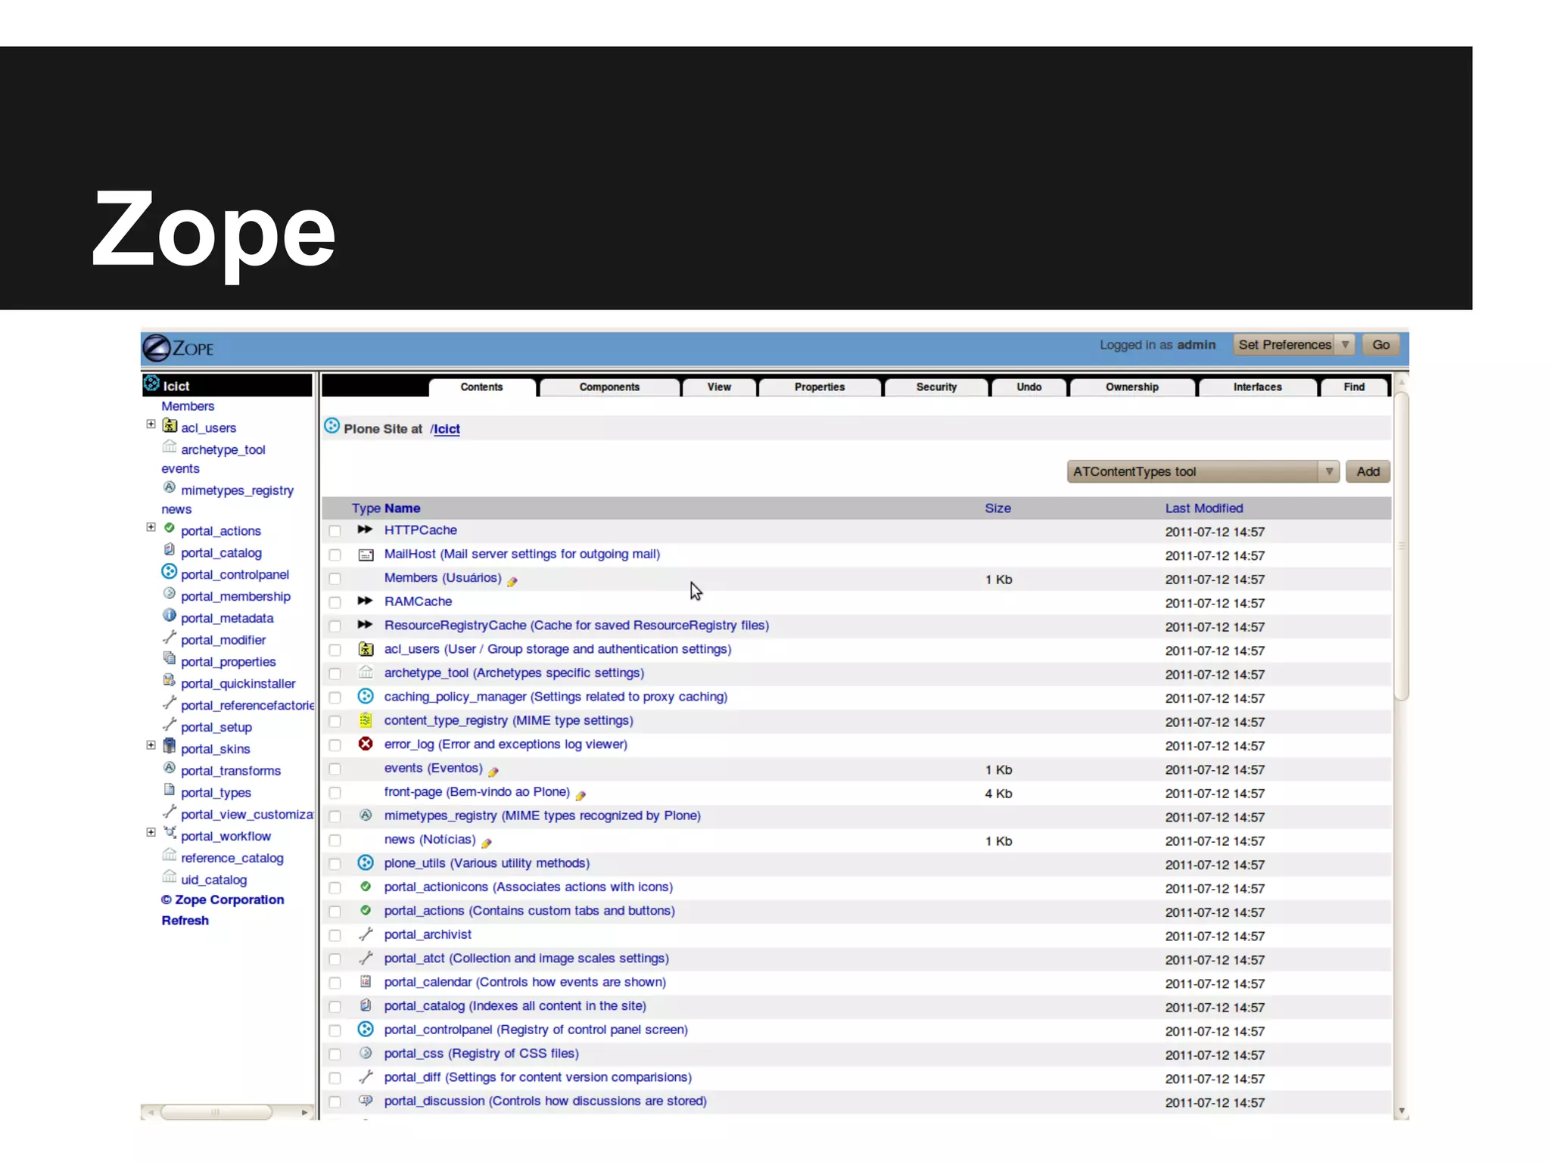The width and height of the screenshot is (1550, 1162).
Task: Open the Set Preferences dropdown
Action: pyautogui.click(x=1293, y=345)
